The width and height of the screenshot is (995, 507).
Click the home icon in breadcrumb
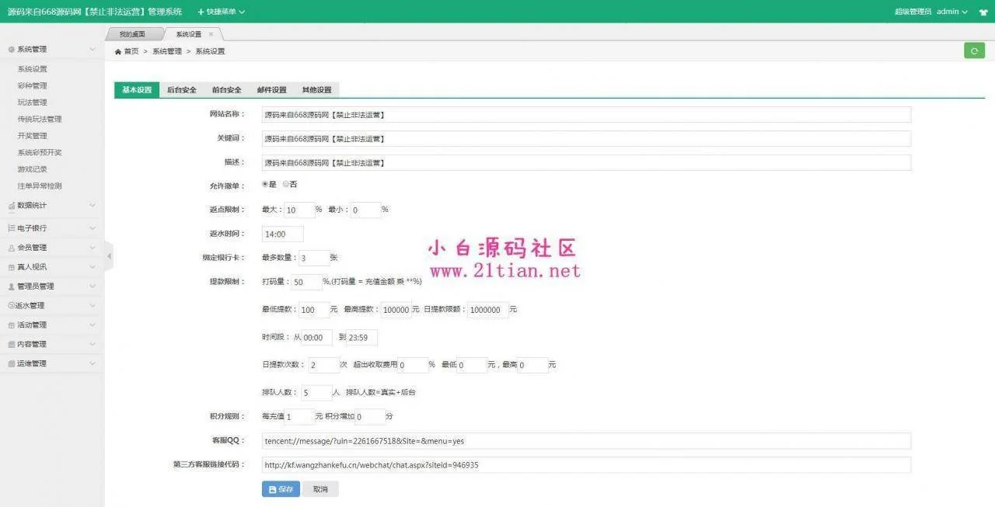pos(118,52)
